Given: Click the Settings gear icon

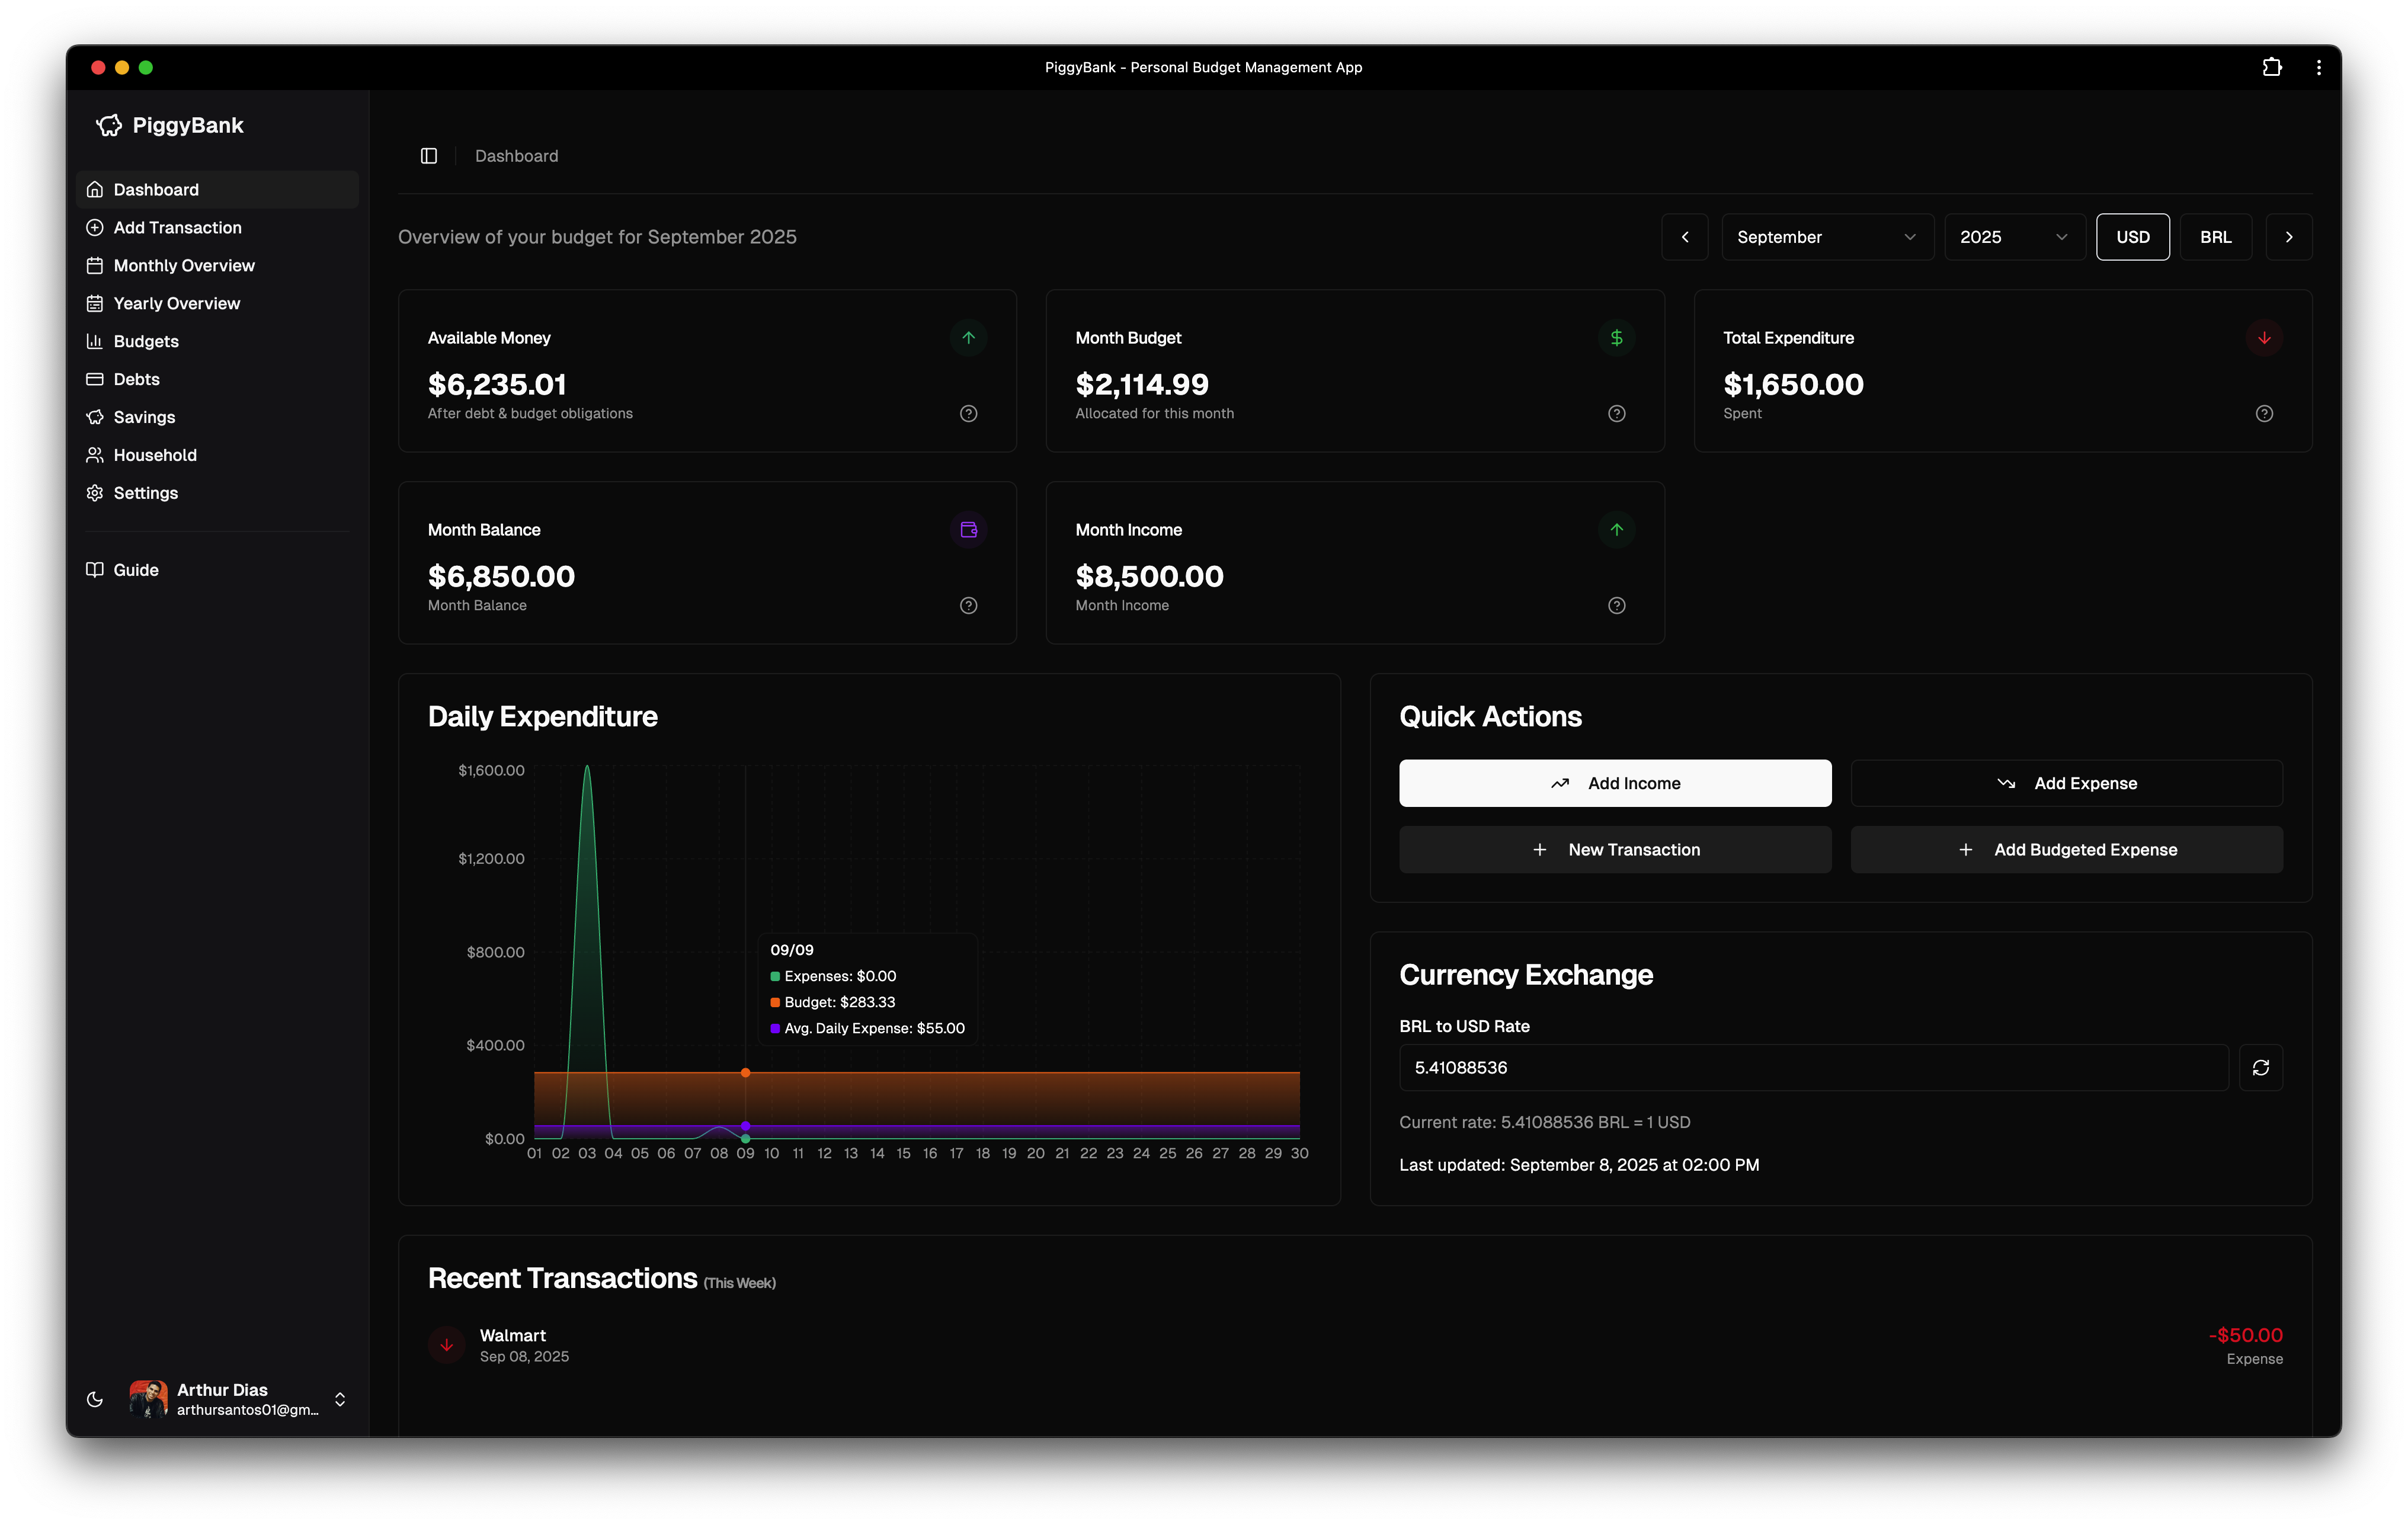Looking at the screenshot, I should pos(95,494).
